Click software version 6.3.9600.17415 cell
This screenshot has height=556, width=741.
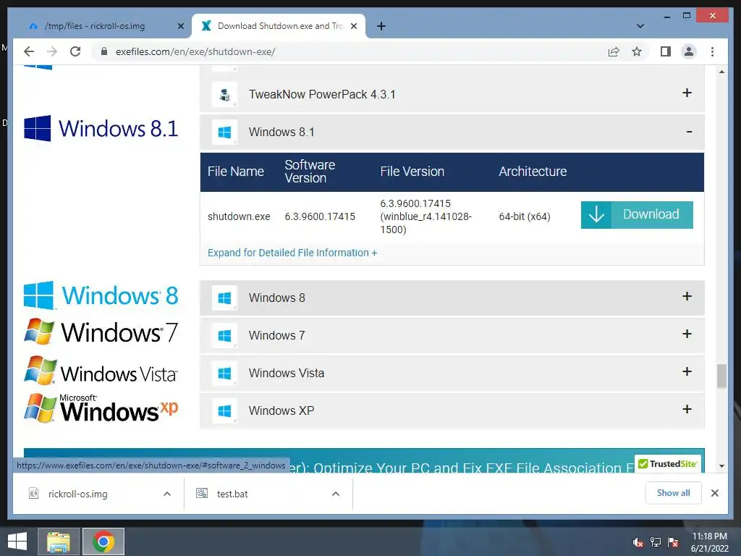pos(320,216)
